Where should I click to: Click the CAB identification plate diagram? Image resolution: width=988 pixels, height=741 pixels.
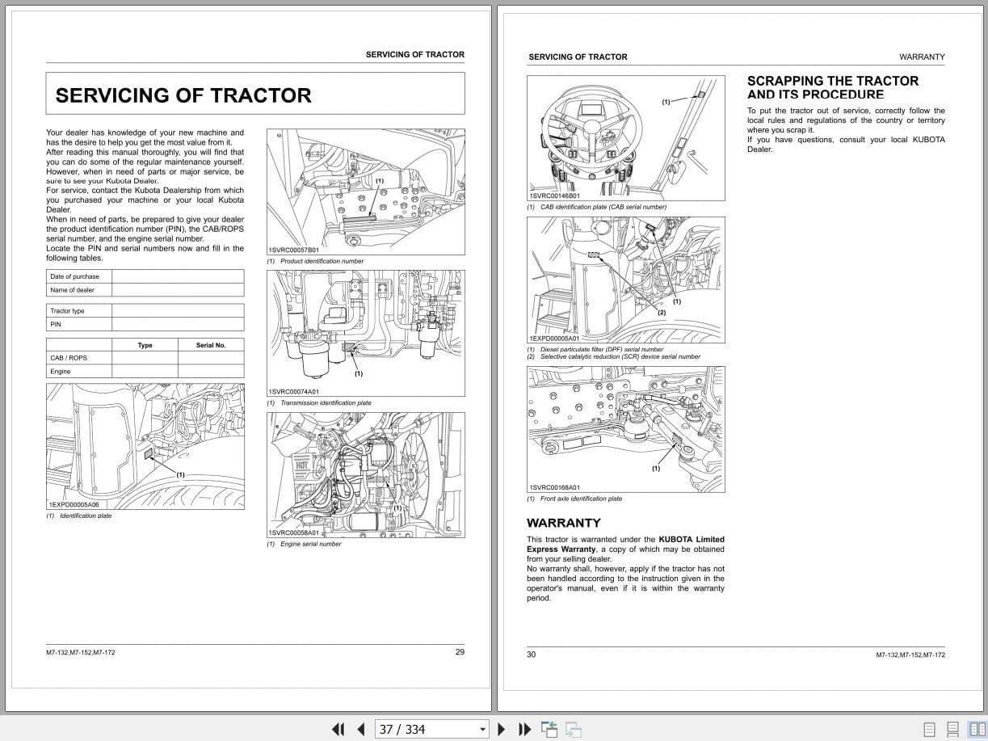(626, 137)
